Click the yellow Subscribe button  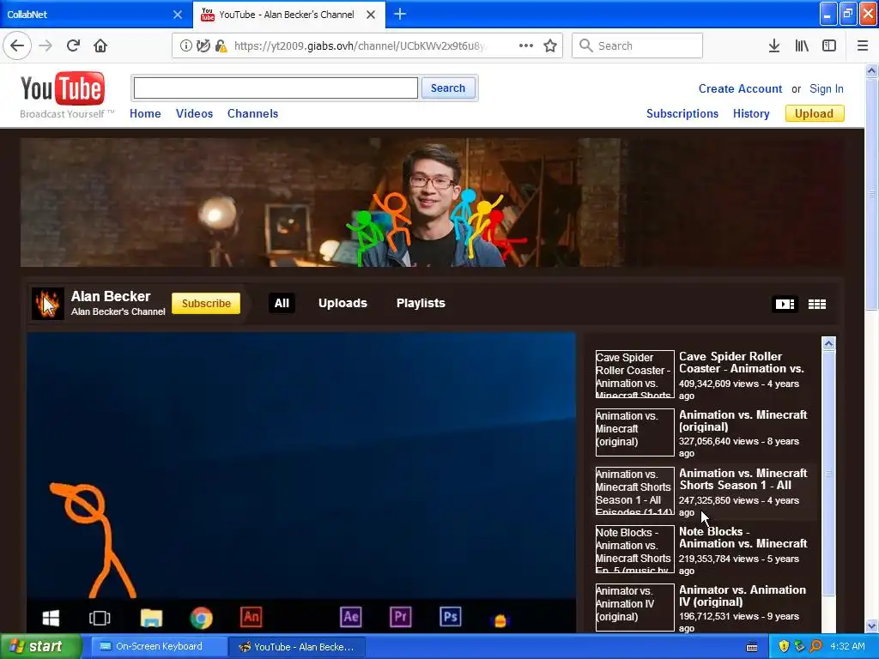coord(206,303)
